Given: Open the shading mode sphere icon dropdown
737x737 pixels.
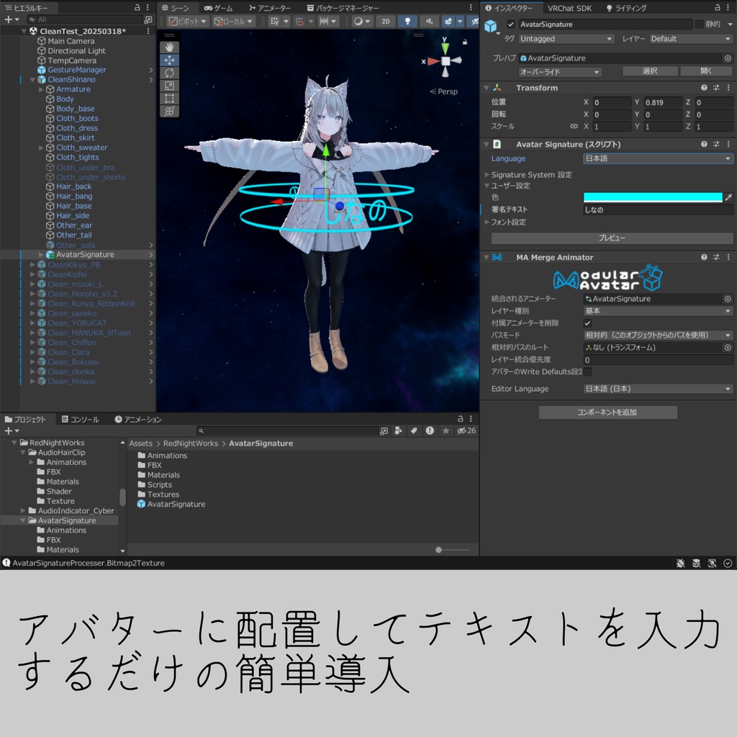Looking at the screenshot, I should point(360,22).
